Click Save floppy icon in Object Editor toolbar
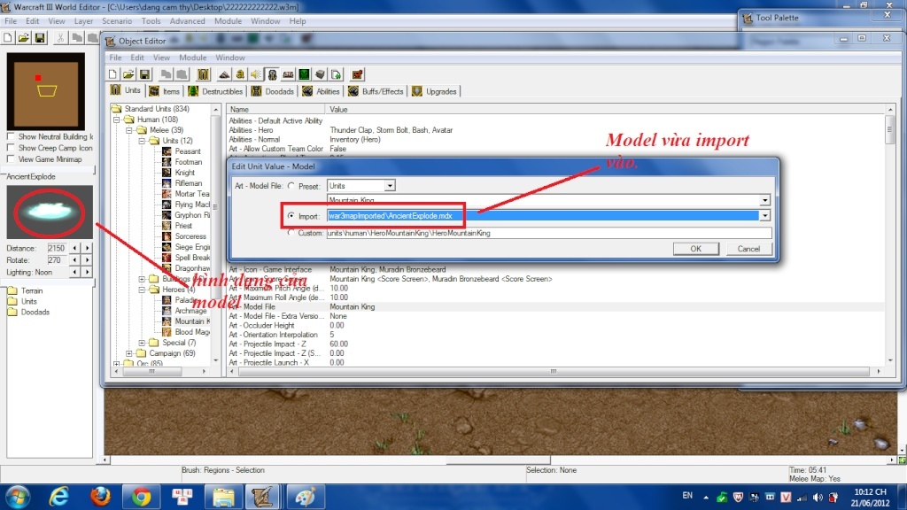This screenshot has width=907, height=510. click(144, 74)
